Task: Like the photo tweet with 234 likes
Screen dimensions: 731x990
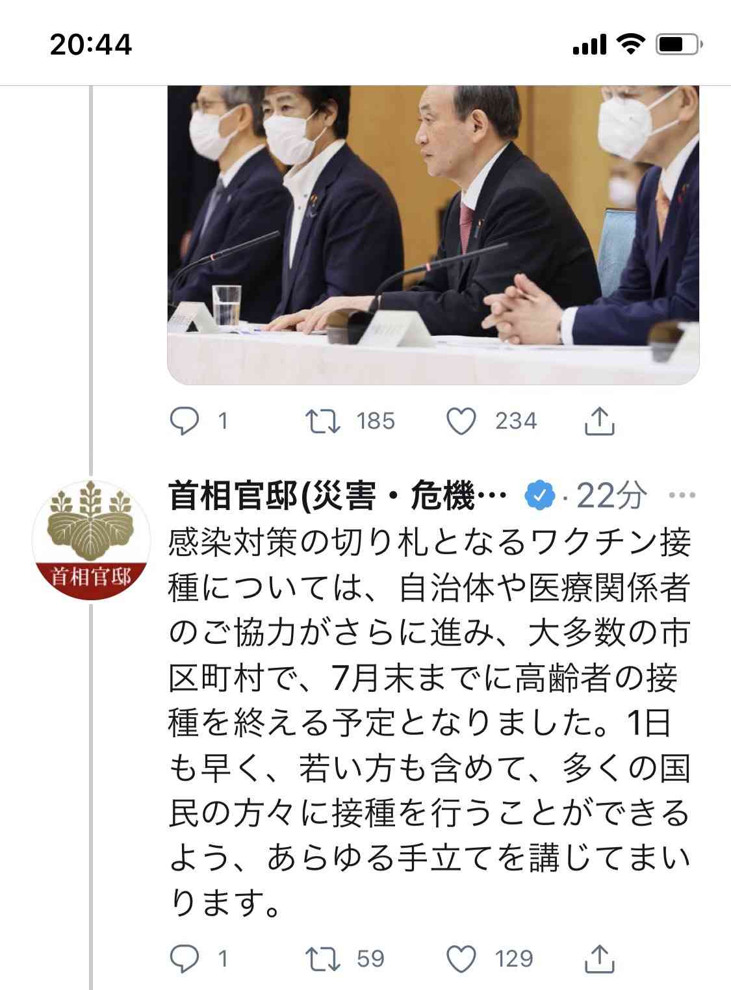Action: (x=463, y=421)
